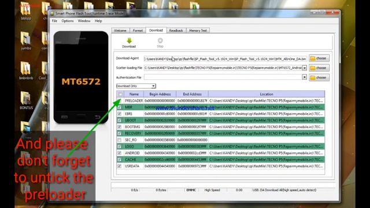
Task: Click the 0 Bytes status bar entry
Action: [x=161, y=190]
